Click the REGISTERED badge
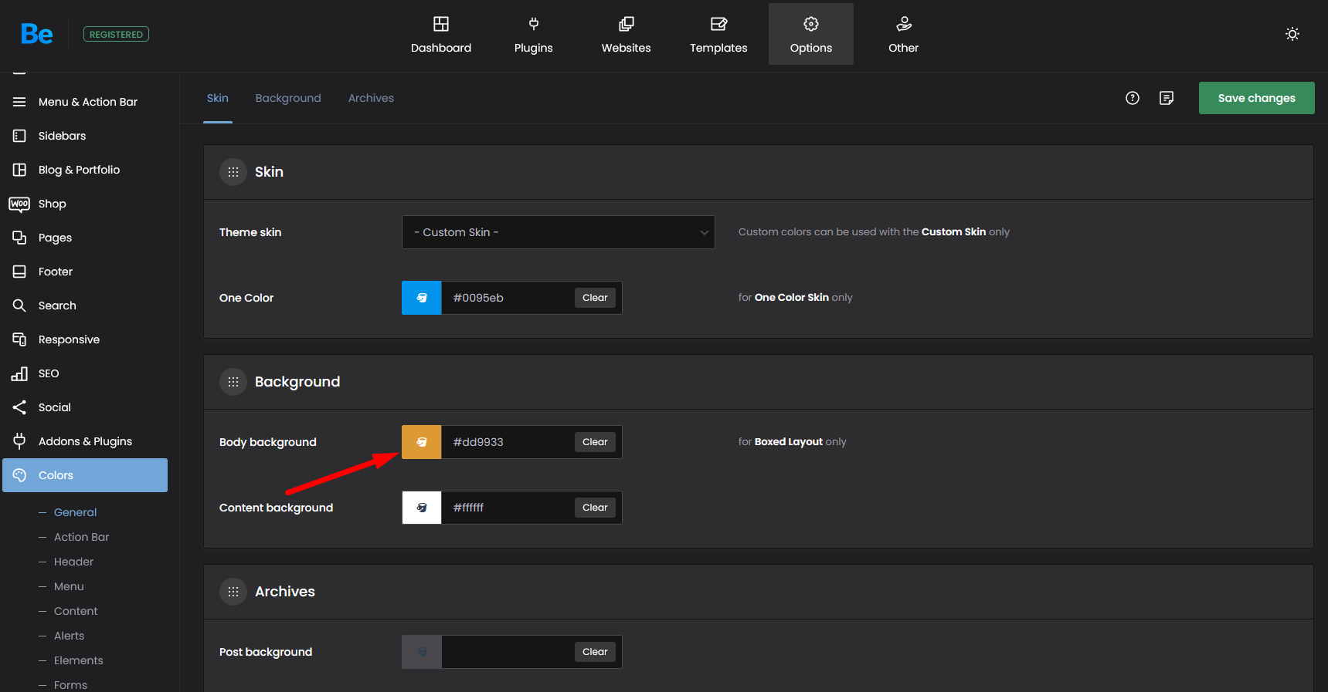1328x692 pixels. 116,34
